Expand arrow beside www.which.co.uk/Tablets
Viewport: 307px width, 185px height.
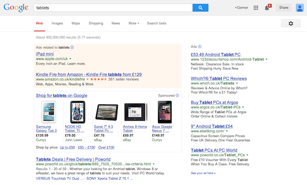pyautogui.click(x=237, y=83)
